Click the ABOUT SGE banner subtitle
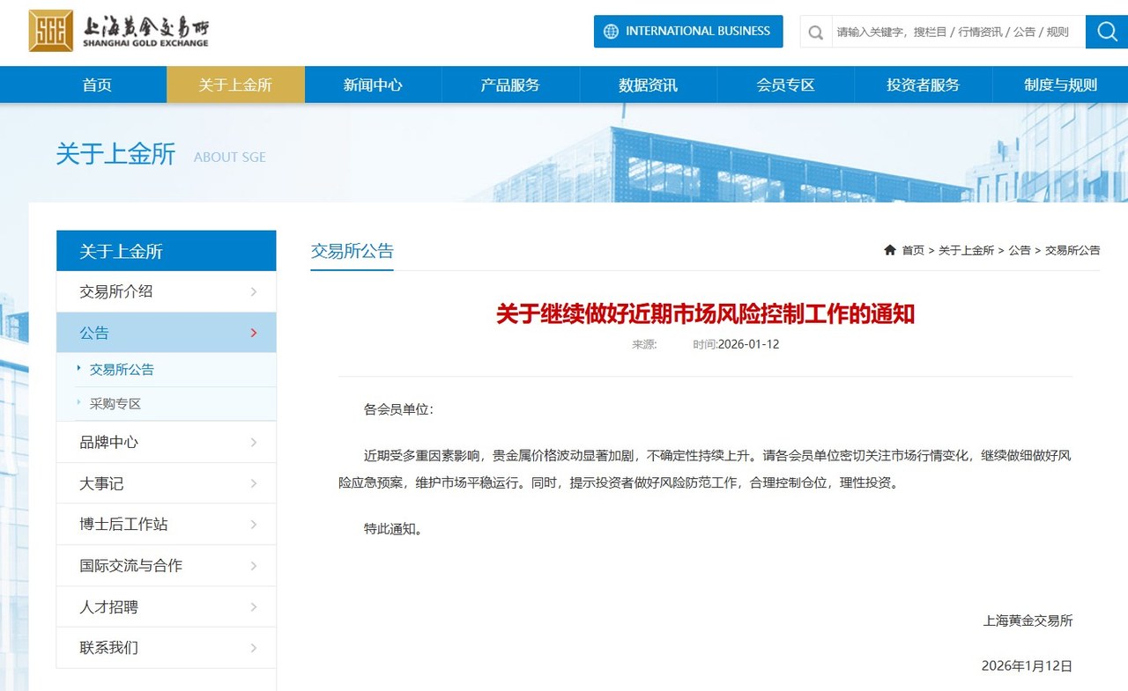Image resolution: width=1128 pixels, height=691 pixels. [229, 157]
